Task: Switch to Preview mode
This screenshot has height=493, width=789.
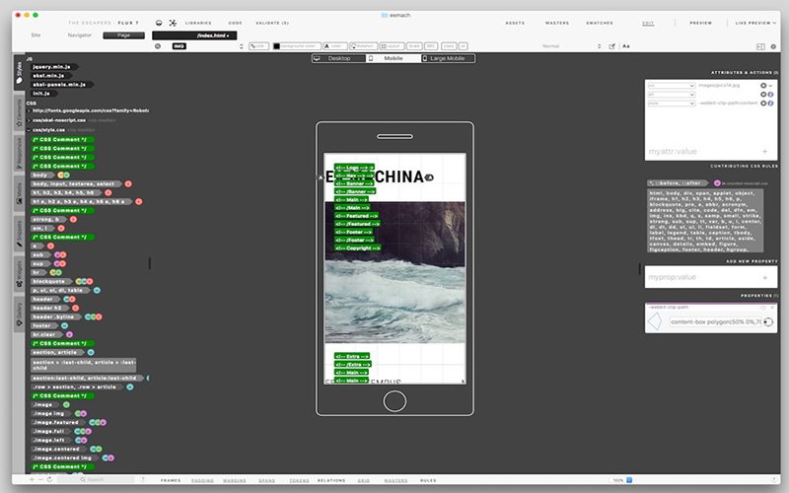Action: pos(700,23)
